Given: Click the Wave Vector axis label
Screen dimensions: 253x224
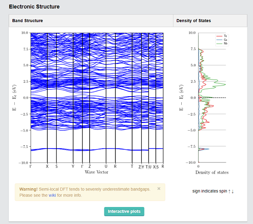Looking at the screenshot, I should tap(97, 172).
